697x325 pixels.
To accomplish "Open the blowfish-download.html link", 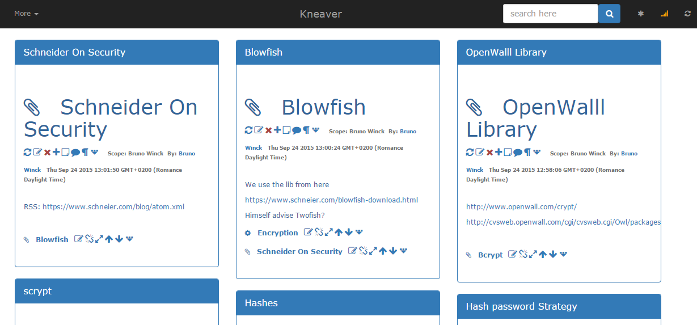I will click(332, 200).
